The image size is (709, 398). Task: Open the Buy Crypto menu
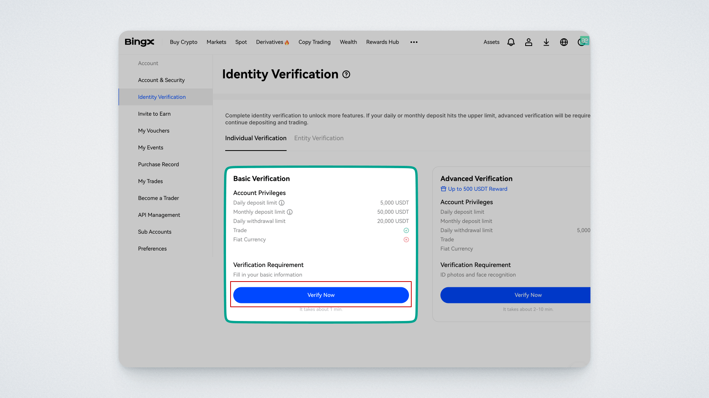click(x=183, y=42)
